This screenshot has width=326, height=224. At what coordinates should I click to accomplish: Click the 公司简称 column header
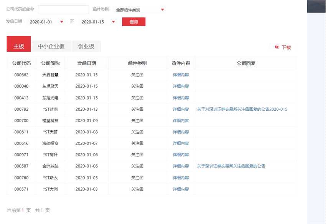[50, 63]
